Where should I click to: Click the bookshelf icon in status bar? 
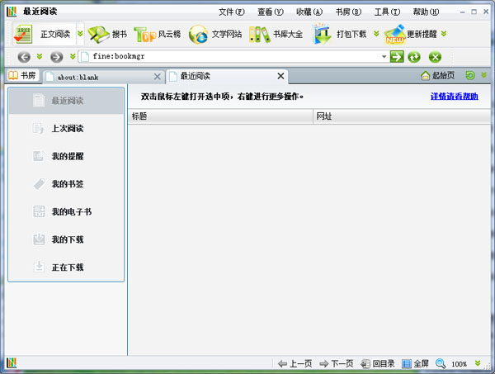click(x=12, y=363)
